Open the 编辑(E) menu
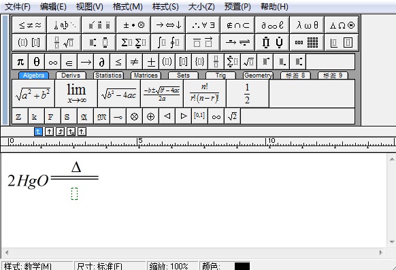Screen dimensions: 396x270 point(53,7)
